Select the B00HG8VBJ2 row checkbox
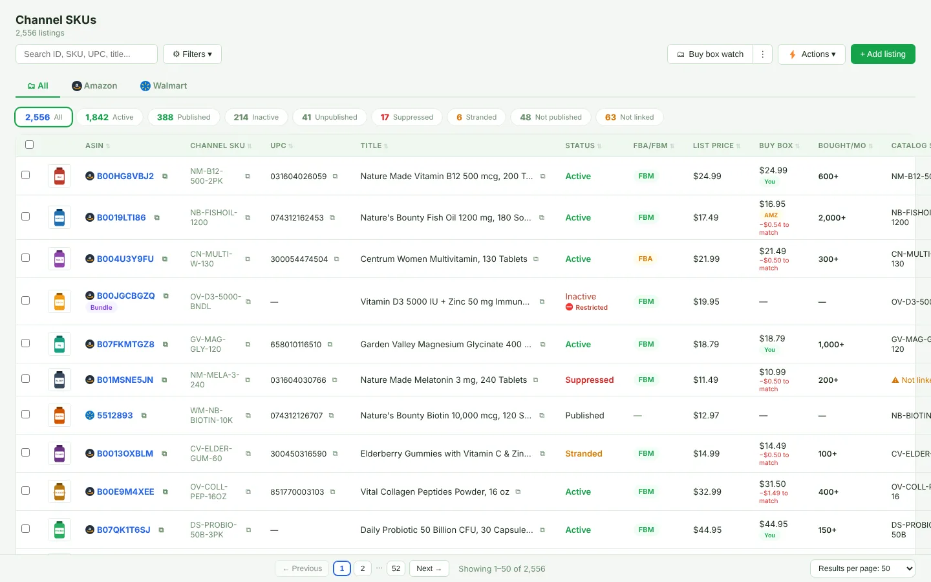 tap(26, 175)
